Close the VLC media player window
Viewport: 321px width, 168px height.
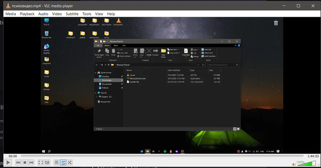pyautogui.click(x=313, y=6)
